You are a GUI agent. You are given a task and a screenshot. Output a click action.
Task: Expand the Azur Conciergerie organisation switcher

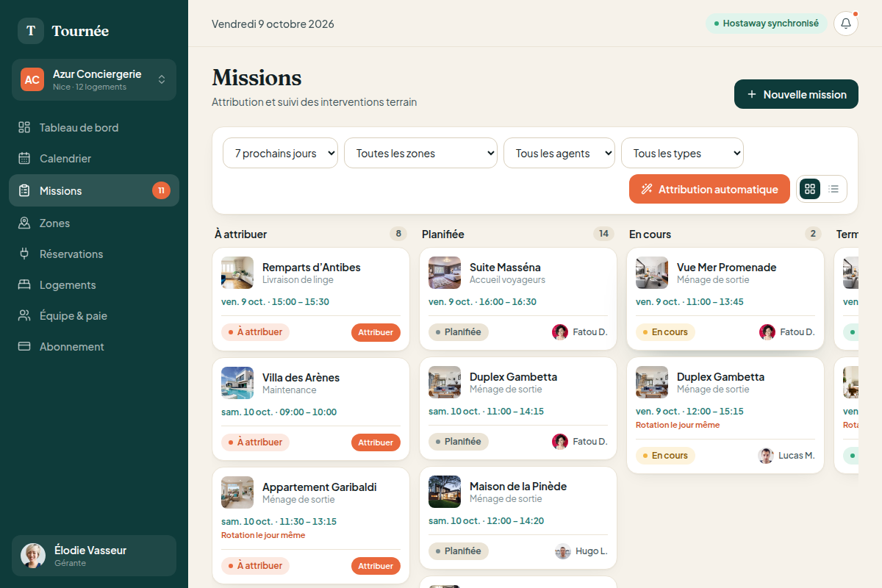coord(94,79)
